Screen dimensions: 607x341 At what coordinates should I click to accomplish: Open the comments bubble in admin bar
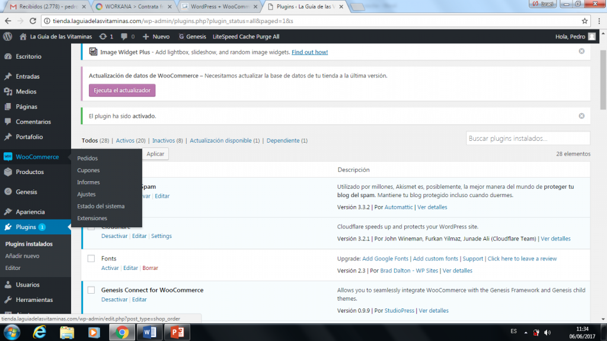(x=124, y=36)
